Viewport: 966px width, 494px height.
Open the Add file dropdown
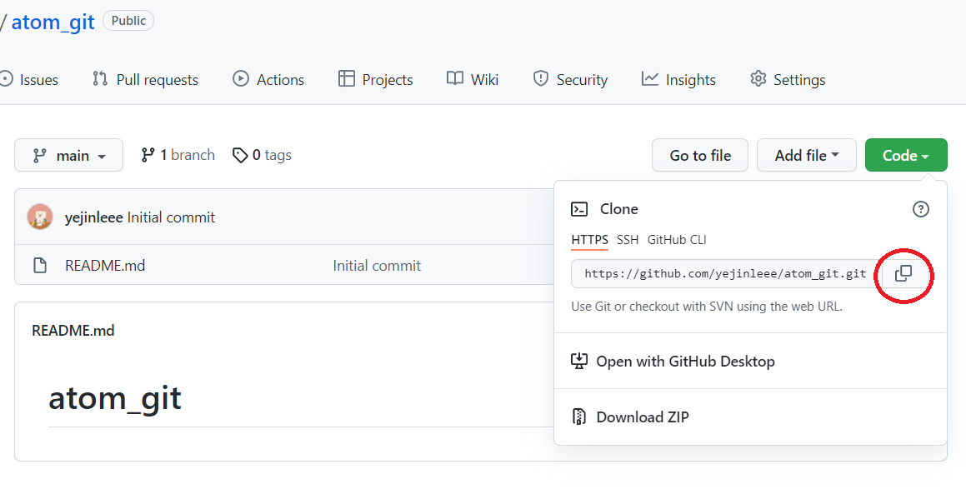coord(807,155)
